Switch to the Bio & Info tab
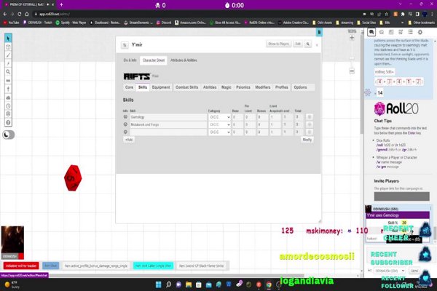 130,60
